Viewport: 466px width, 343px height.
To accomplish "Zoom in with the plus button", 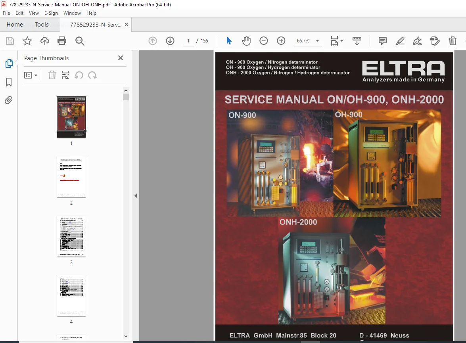I will click(281, 41).
